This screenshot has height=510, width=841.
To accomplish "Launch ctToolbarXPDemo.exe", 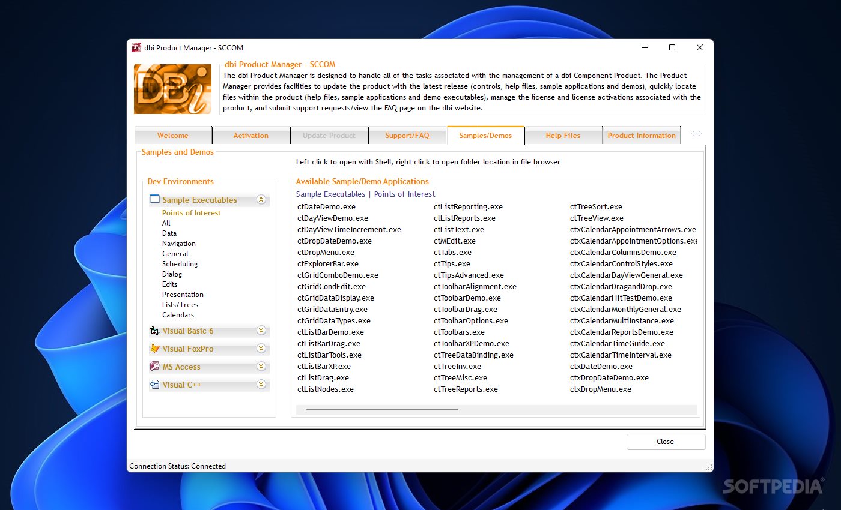I will pos(472,344).
